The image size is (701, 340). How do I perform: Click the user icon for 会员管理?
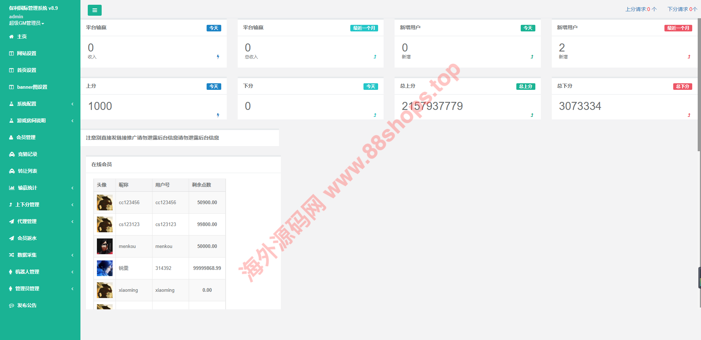pyautogui.click(x=11, y=138)
